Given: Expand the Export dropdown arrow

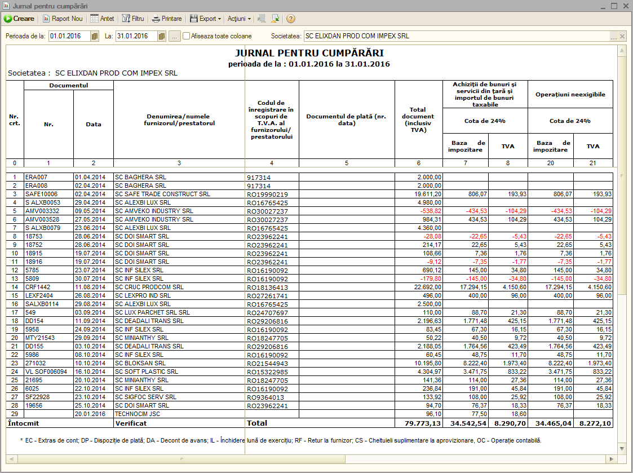Looking at the screenshot, I should pyautogui.click(x=219, y=19).
